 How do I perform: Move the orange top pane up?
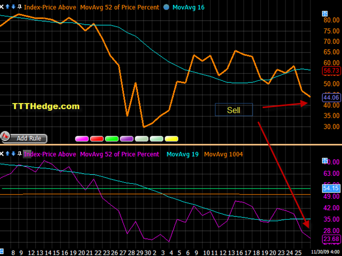7,7
